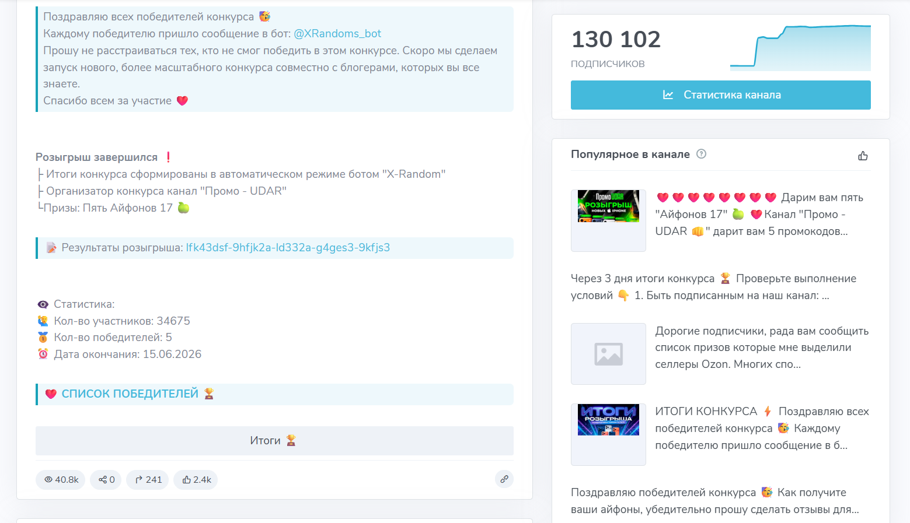Open the giveaway results link lfk43dsf-9hfjk2a-ld332a-g4ges3-9kfjs3
The height and width of the screenshot is (523, 910).
[288, 248]
